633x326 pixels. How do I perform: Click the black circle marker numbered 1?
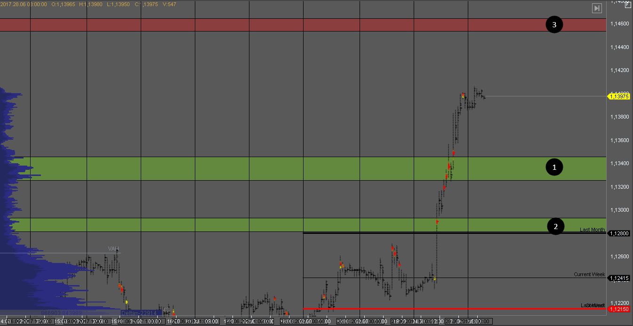coord(554,167)
